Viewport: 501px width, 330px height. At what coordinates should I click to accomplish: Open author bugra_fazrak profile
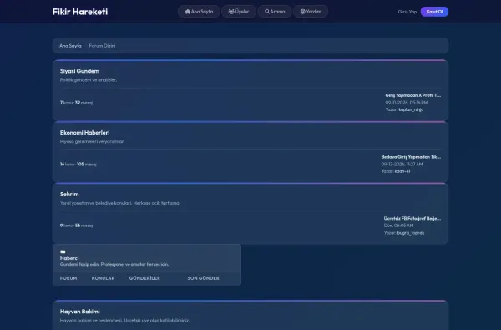pyautogui.click(x=411, y=233)
